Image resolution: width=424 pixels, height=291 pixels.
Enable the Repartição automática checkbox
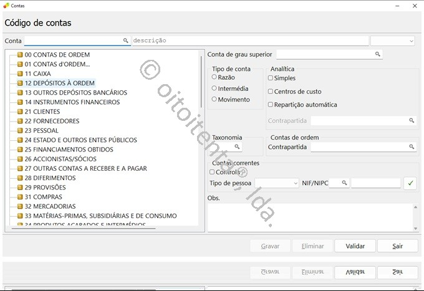point(271,104)
